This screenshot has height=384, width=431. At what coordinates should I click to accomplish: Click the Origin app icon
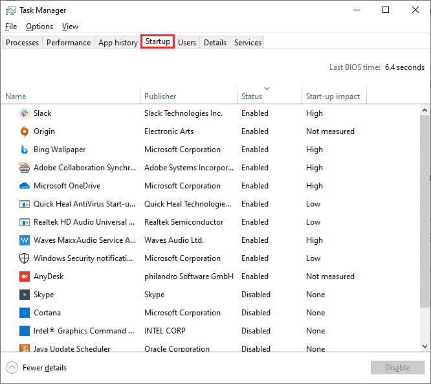25,131
